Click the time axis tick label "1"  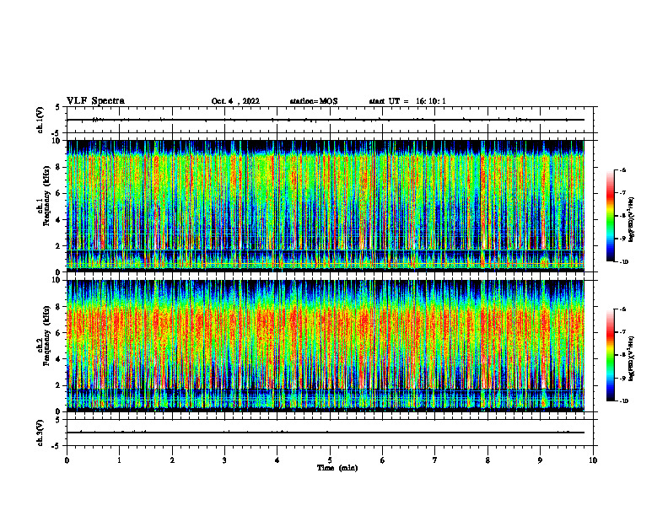[x=119, y=460]
